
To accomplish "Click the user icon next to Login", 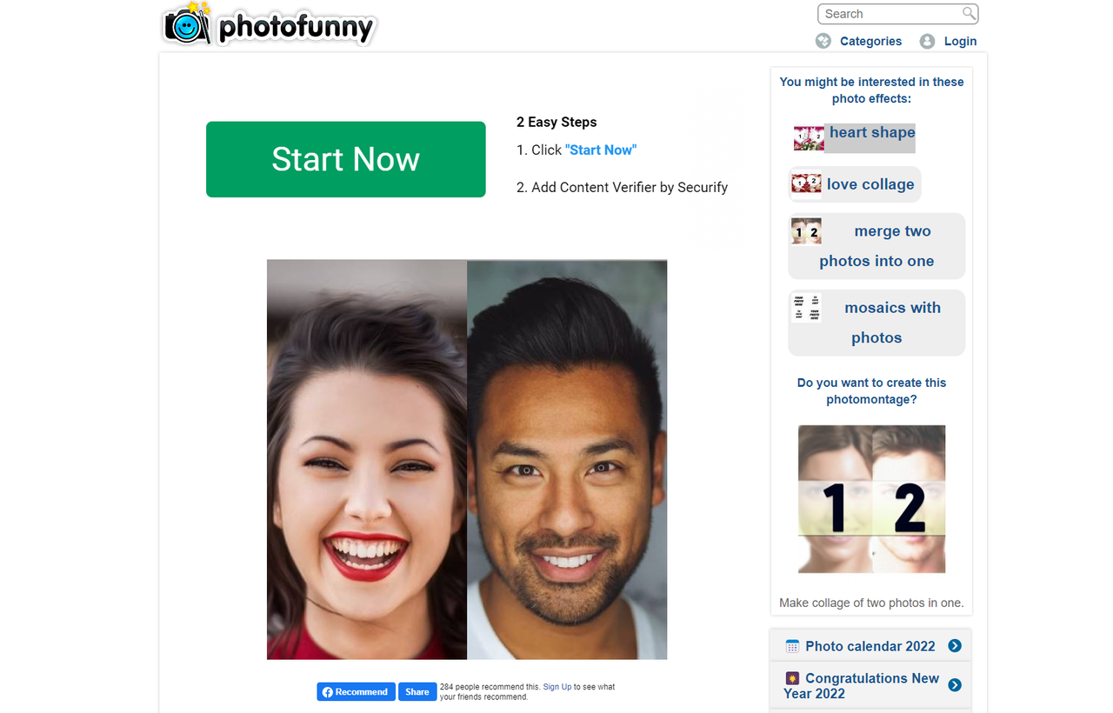I will 926,41.
